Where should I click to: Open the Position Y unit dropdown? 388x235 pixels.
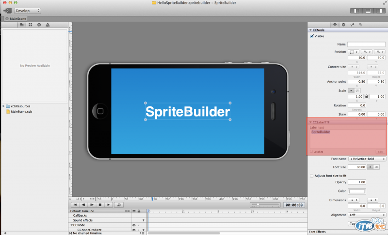click(x=379, y=52)
